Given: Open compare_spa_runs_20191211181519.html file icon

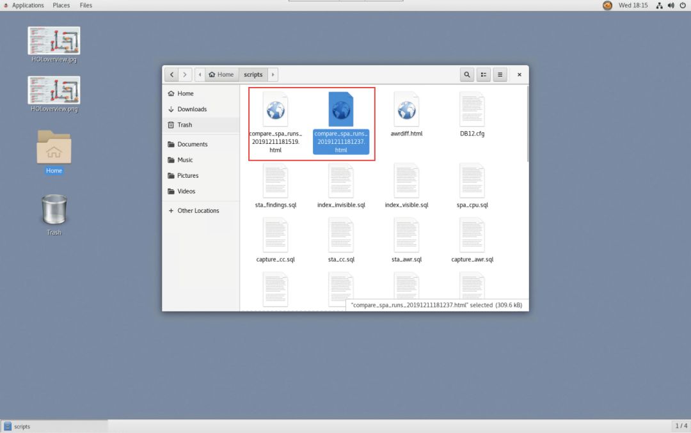Looking at the screenshot, I should (275, 110).
